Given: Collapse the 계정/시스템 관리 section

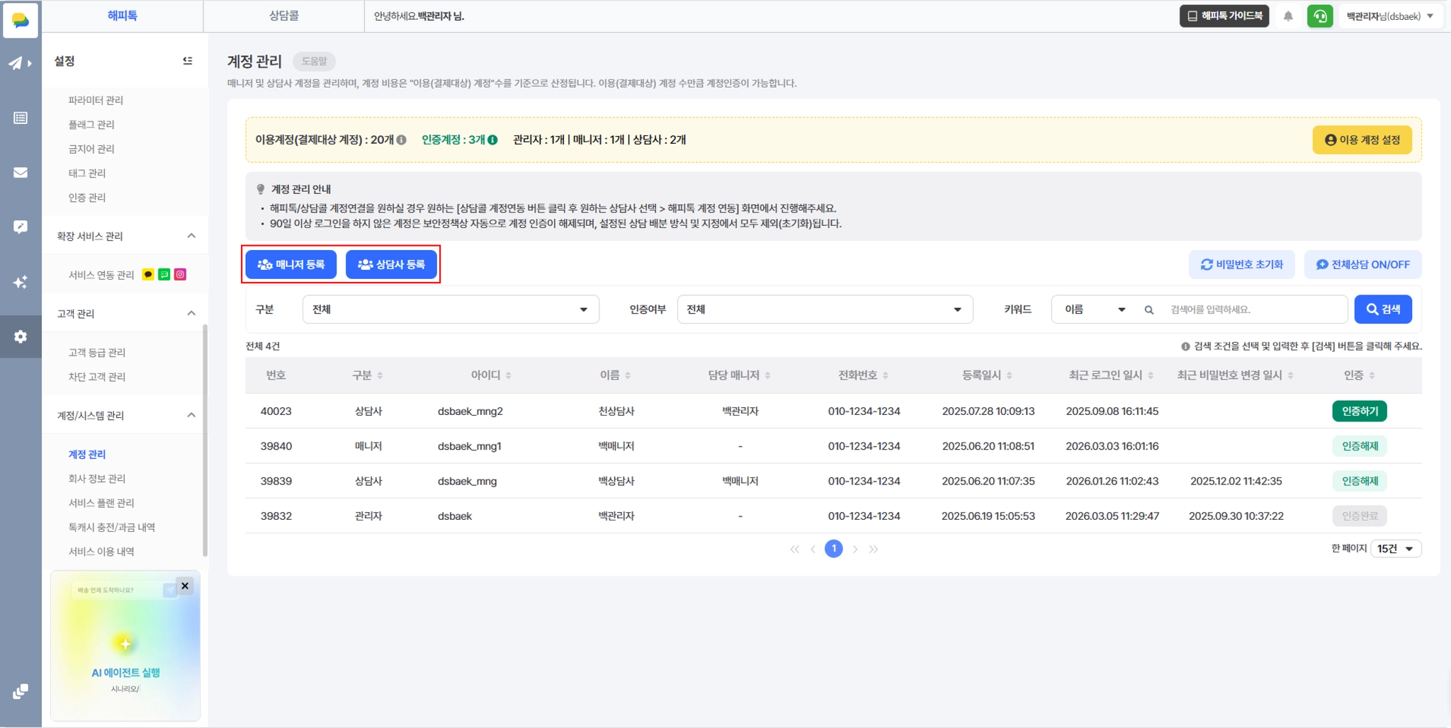Looking at the screenshot, I should click(x=191, y=415).
